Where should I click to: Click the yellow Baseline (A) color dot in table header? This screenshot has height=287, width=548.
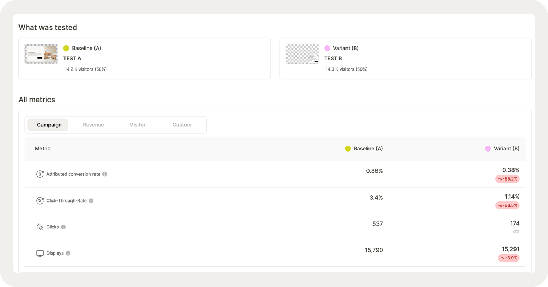coord(348,149)
